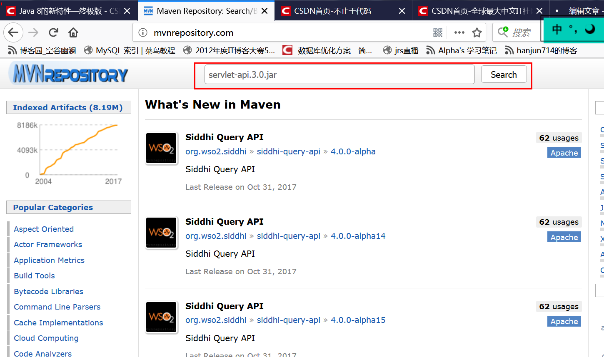Close the Maven Repository tab
This screenshot has height=357, width=604.
[x=265, y=11]
